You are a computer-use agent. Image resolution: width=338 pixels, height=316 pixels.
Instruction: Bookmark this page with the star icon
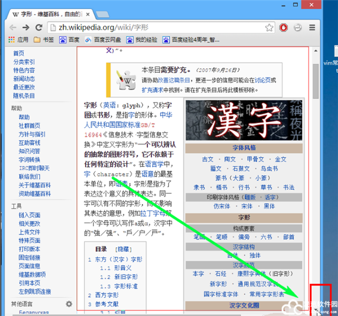pyautogui.click(x=270, y=27)
